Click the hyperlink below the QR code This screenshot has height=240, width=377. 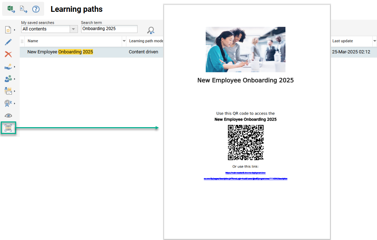pos(246,176)
